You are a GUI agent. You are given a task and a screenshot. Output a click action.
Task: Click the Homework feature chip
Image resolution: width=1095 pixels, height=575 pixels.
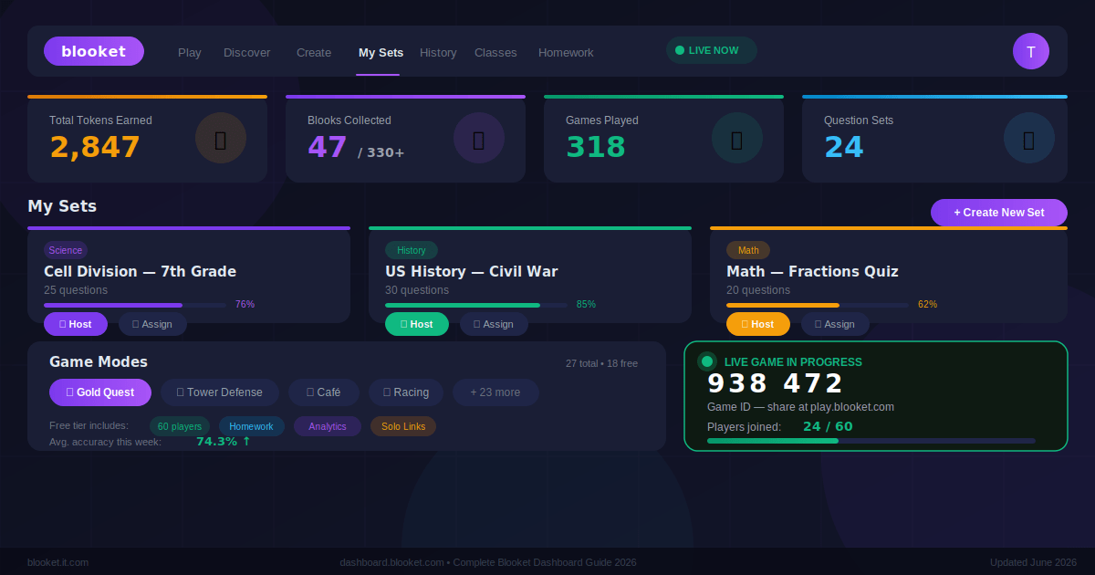pyautogui.click(x=252, y=426)
